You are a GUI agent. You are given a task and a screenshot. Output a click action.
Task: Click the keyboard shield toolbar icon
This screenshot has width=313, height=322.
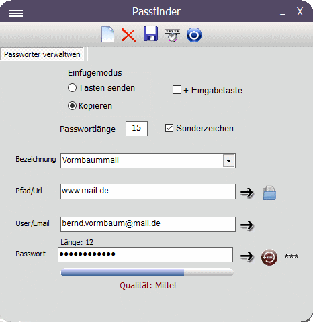(x=173, y=35)
